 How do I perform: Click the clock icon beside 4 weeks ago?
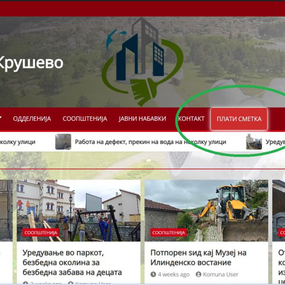(x=153, y=275)
